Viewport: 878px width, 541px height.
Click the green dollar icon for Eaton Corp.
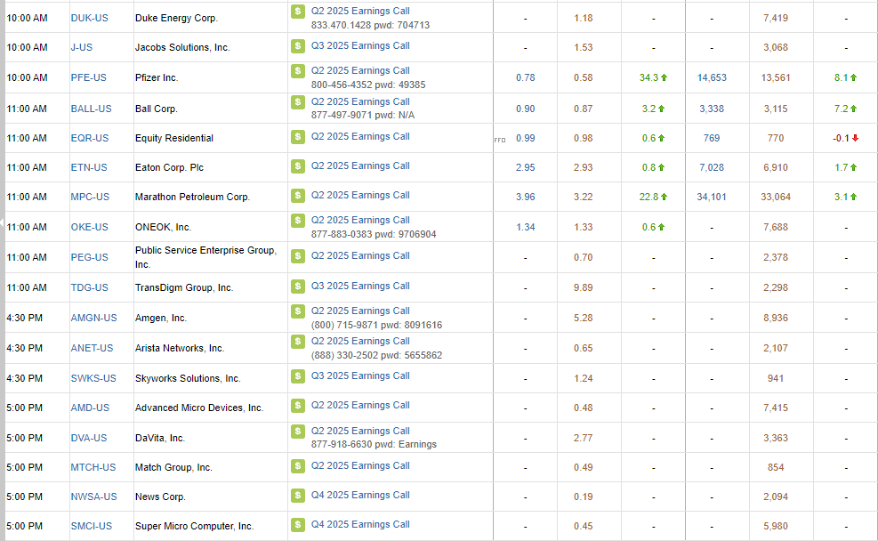[298, 166]
